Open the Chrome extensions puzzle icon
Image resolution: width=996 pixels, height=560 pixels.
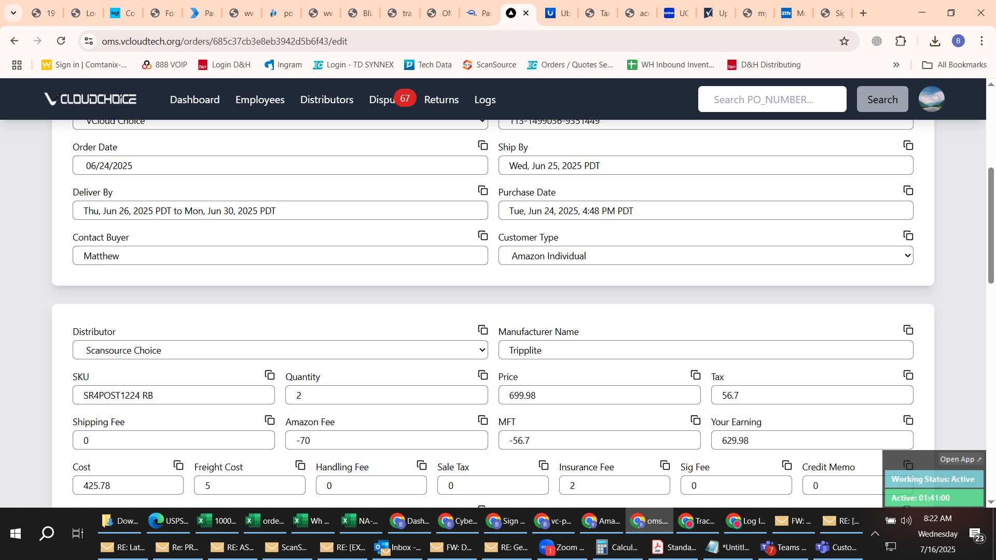point(901,41)
